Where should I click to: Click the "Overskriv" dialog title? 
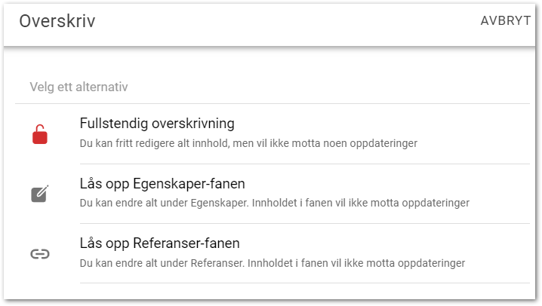(x=57, y=21)
